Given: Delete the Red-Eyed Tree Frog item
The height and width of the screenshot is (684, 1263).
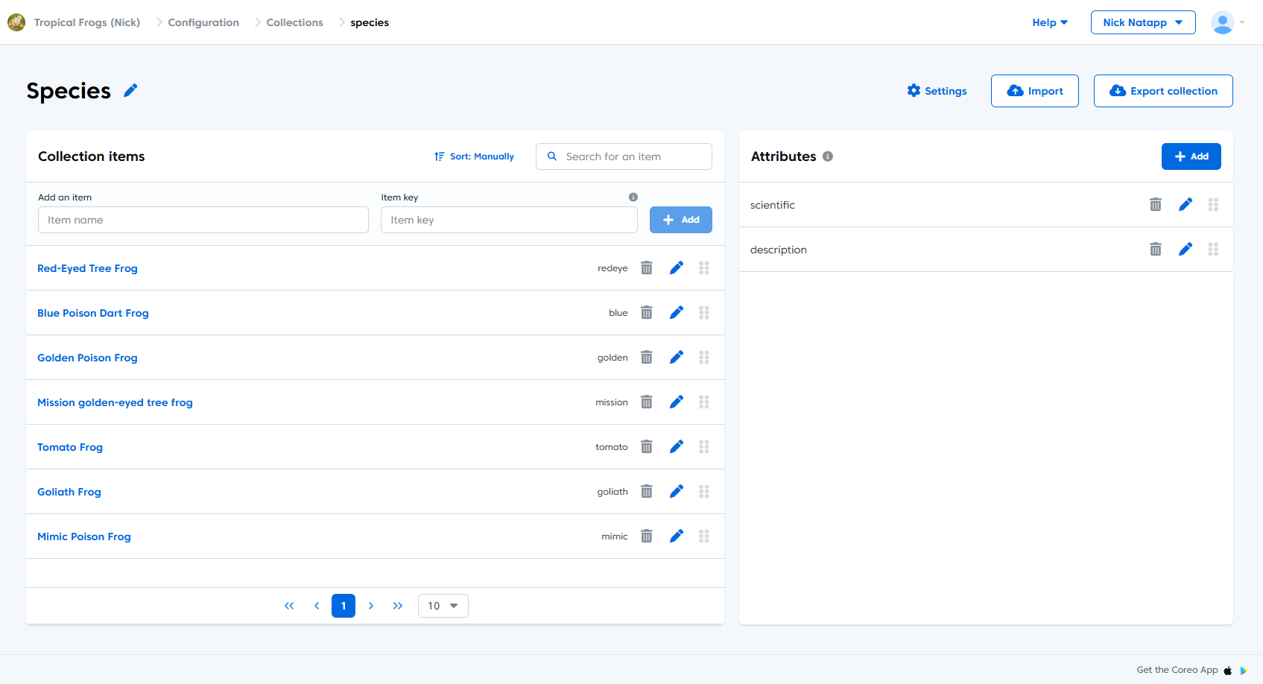Looking at the screenshot, I should [647, 268].
